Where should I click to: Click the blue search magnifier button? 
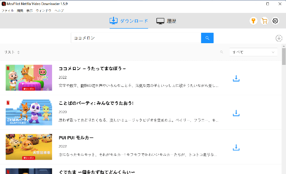(x=207, y=38)
